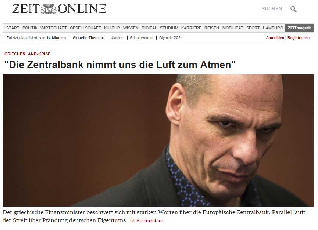Click the Registrieren link

pyautogui.click(x=299, y=38)
